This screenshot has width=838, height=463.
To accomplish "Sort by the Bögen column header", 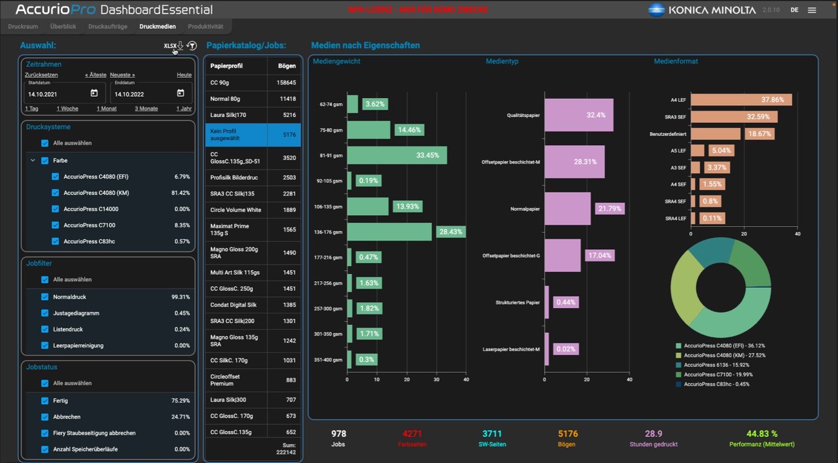I will click(284, 65).
